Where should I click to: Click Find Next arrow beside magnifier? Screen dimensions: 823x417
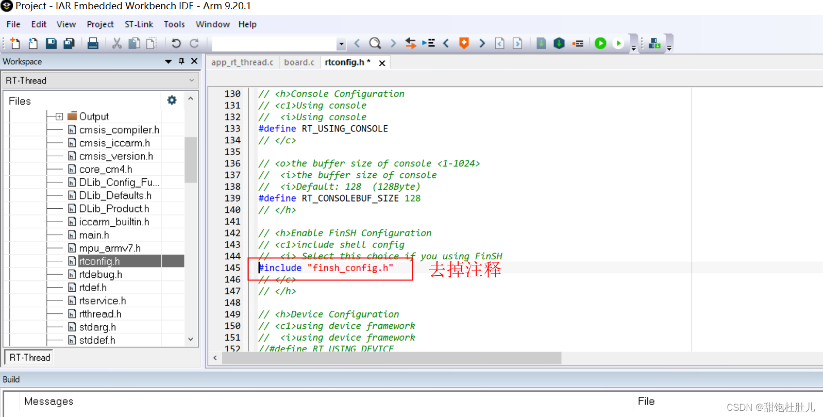393,43
